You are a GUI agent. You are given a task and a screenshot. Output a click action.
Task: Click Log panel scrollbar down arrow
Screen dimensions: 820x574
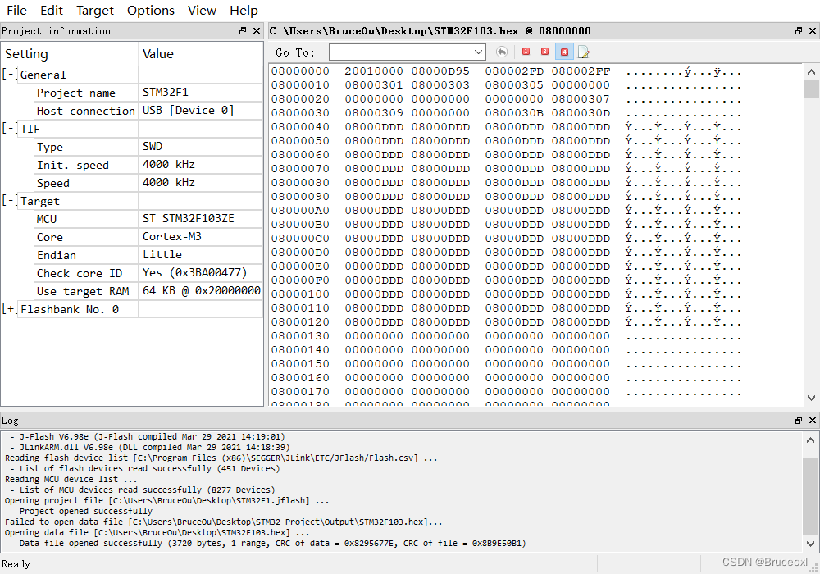click(810, 544)
